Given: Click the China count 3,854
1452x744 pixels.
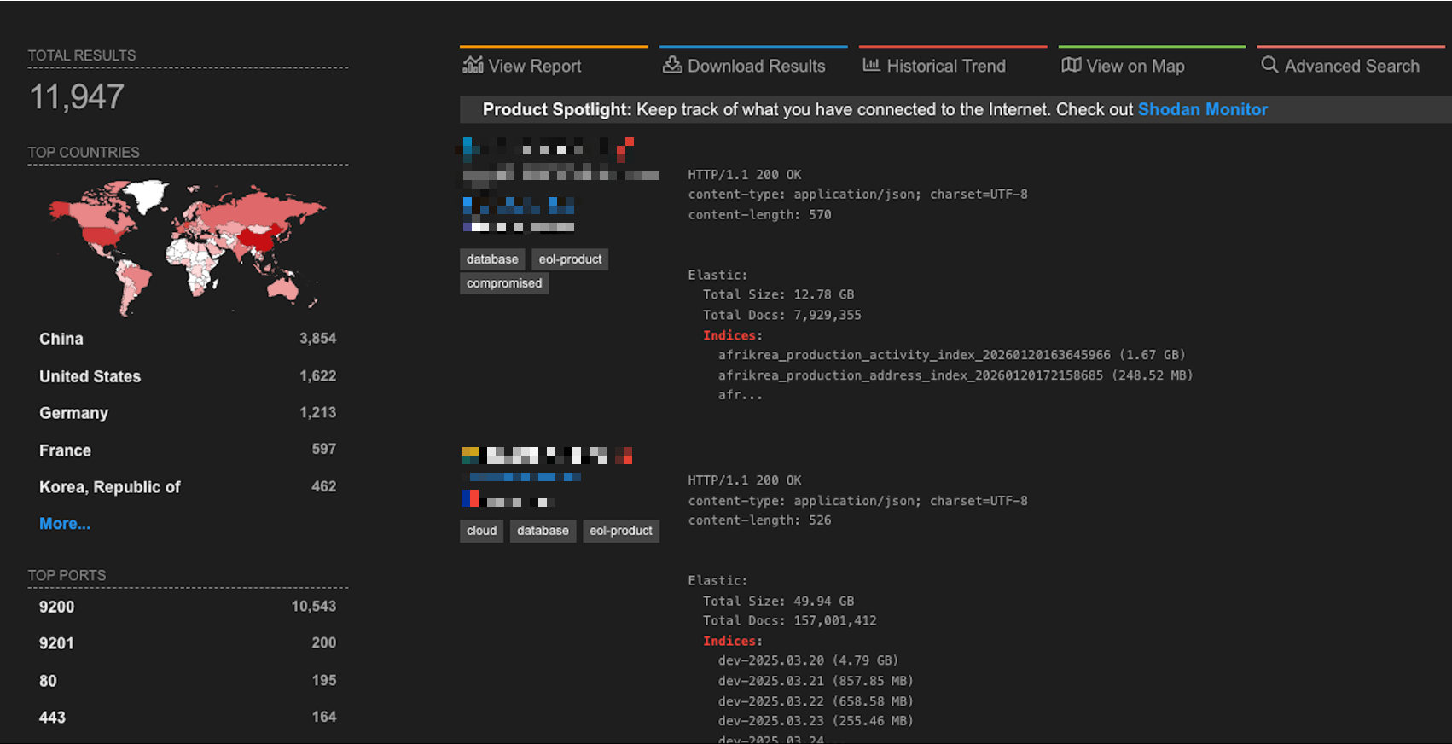Looking at the screenshot, I should point(317,339).
